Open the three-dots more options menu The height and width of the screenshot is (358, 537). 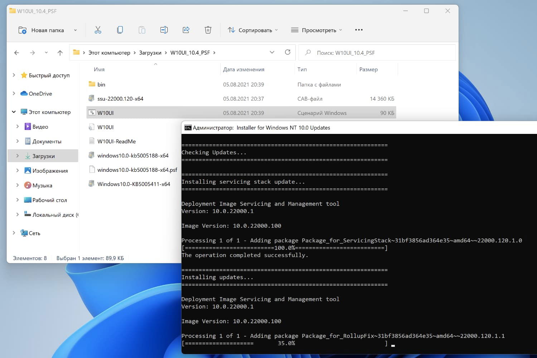[359, 30]
